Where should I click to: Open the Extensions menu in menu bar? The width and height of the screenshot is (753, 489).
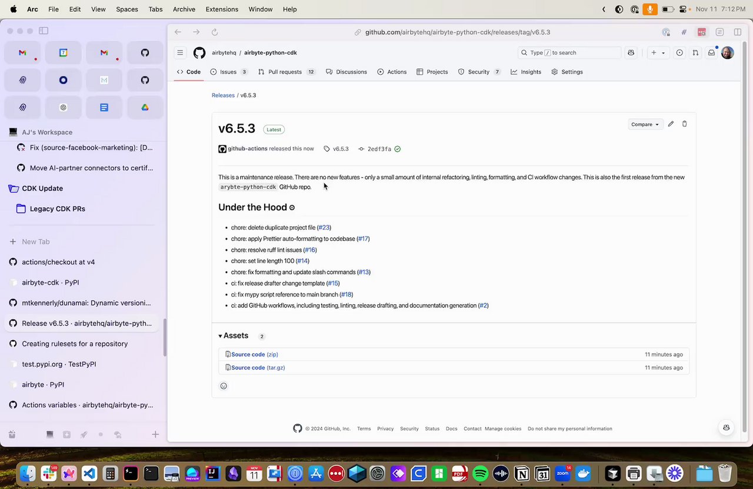point(222,9)
